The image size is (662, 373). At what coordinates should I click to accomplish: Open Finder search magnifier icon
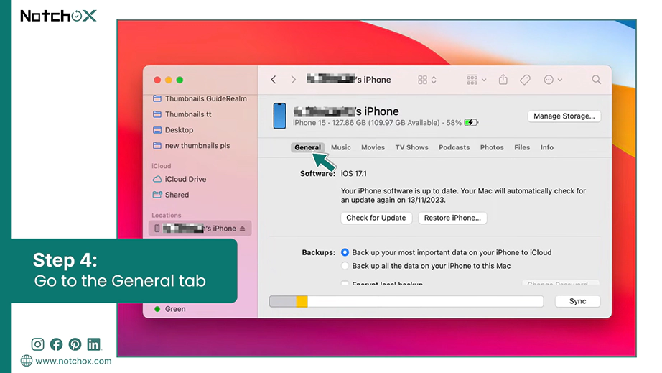(x=596, y=80)
